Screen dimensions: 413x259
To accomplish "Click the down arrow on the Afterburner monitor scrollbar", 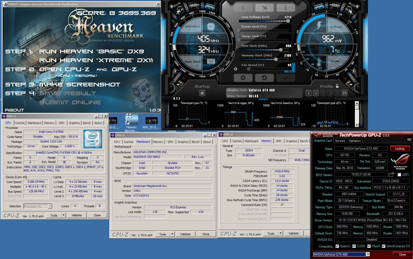I will (357, 125).
